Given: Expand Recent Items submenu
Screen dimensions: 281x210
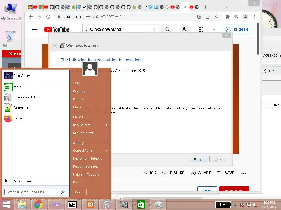Looking at the screenshot, I should [x=90, y=125].
